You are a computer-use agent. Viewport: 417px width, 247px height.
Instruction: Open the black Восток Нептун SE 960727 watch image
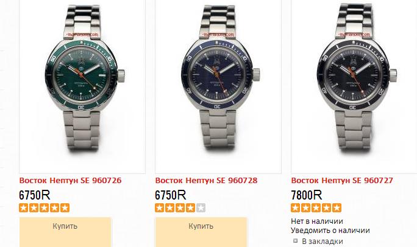tap(354, 86)
